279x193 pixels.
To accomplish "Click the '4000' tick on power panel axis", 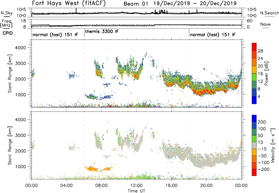I will click(21, 48).
